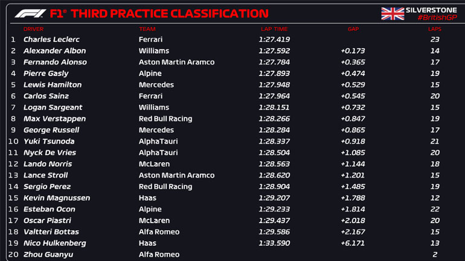Click the DRIVER column header
This screenshot has width=465, height=261.
(x=33, y=29)
